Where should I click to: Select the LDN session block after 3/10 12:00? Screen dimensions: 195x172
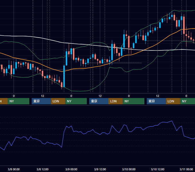coord(173,101)
